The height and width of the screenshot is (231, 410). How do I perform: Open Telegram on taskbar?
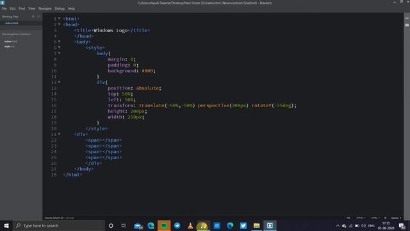(x=177, y=225)
